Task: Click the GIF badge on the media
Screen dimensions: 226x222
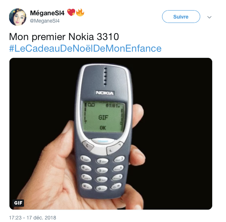Action: pyautogui.click(x=18, y=203)
